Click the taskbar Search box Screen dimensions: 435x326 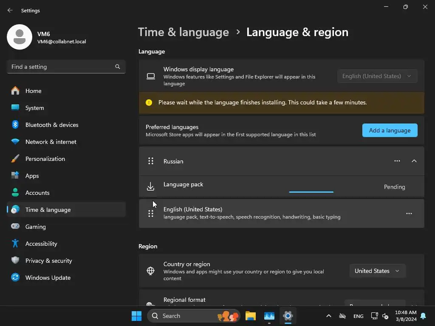point(194,316)
